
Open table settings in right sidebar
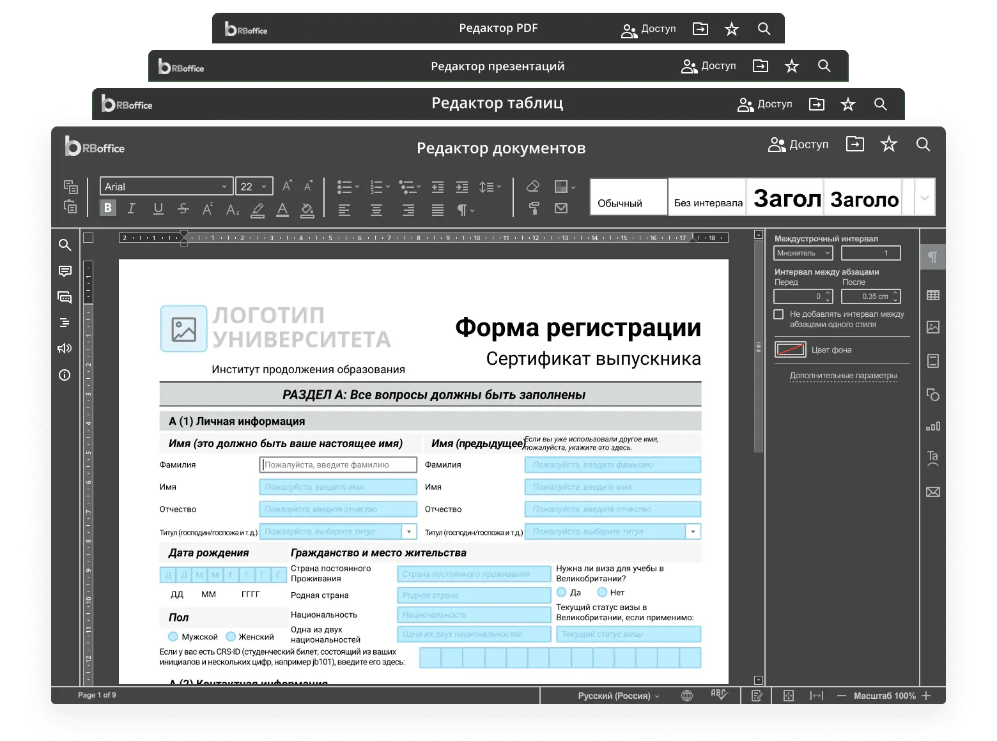[x=933, y=295]
